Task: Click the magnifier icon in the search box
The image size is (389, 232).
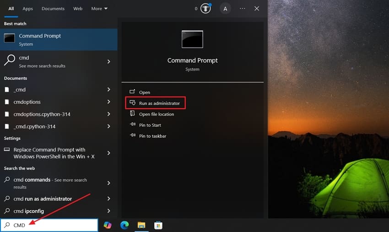Action: pos(7,225)
